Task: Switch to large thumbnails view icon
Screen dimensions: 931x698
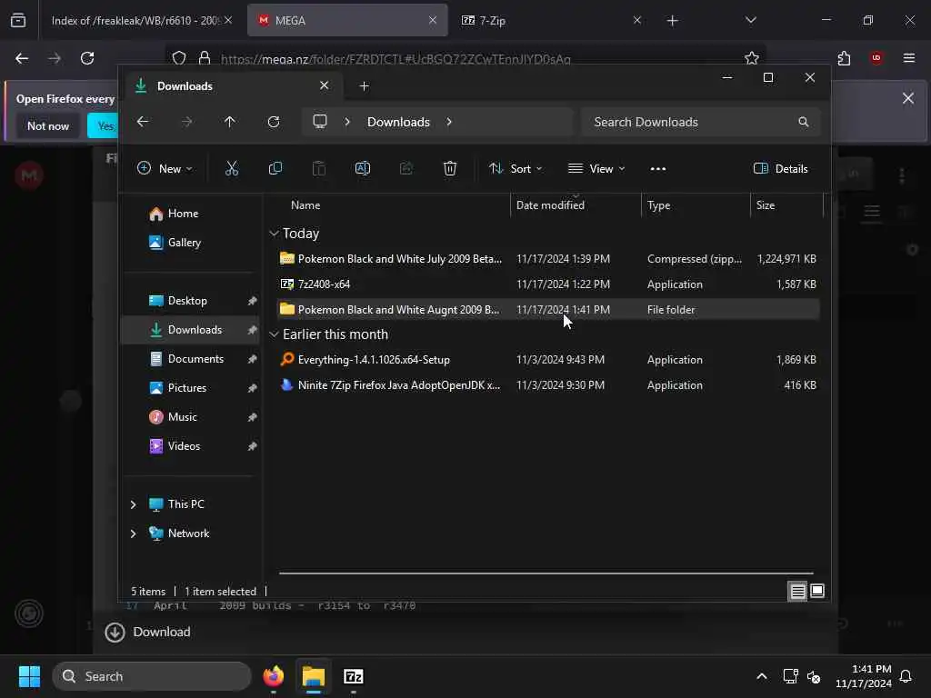Action: coord(817,591)
